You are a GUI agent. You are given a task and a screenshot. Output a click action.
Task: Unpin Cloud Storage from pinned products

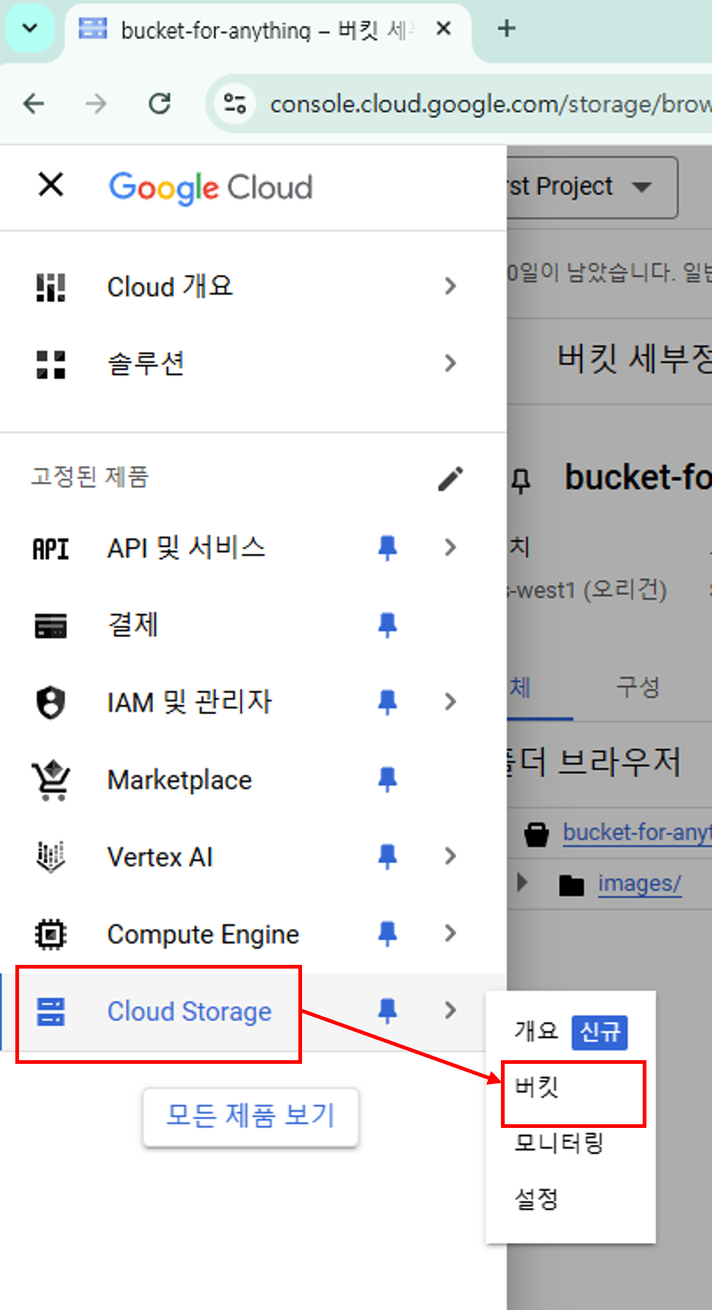(387, 1010)
